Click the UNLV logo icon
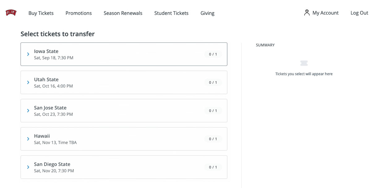The height and width of the screenshot is (188, 374). click(11, 13)
